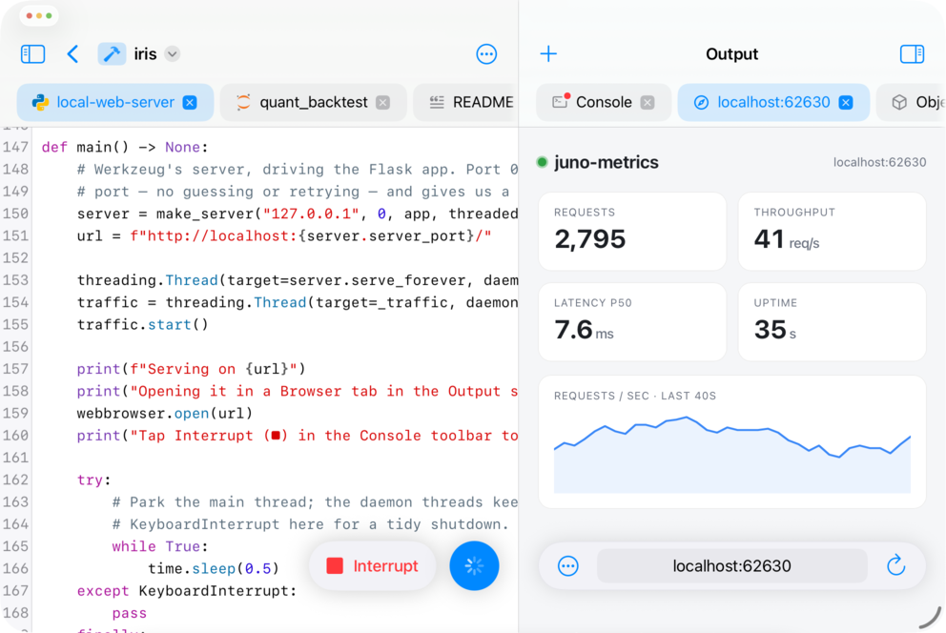This screenshot has width=946, height=633.
Task: Toggle the left sidebar panel
Action: coord(32,54)
